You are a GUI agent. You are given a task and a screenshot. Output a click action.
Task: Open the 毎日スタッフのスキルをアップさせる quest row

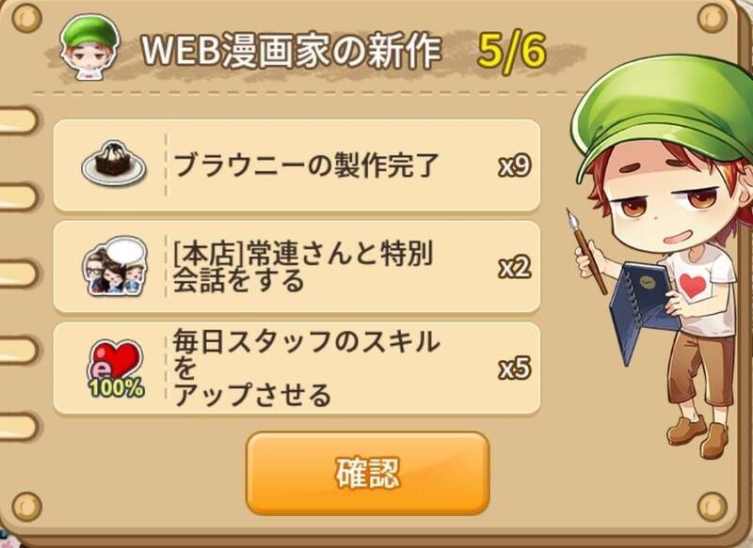pyautogui.click(x=296, y=368)
